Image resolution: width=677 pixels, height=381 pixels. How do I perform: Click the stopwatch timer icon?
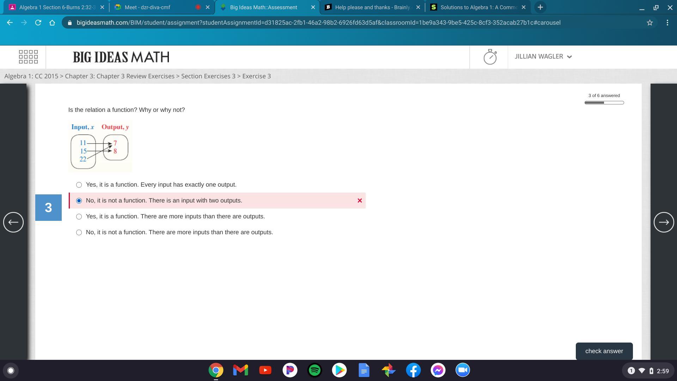click(490, 57)
